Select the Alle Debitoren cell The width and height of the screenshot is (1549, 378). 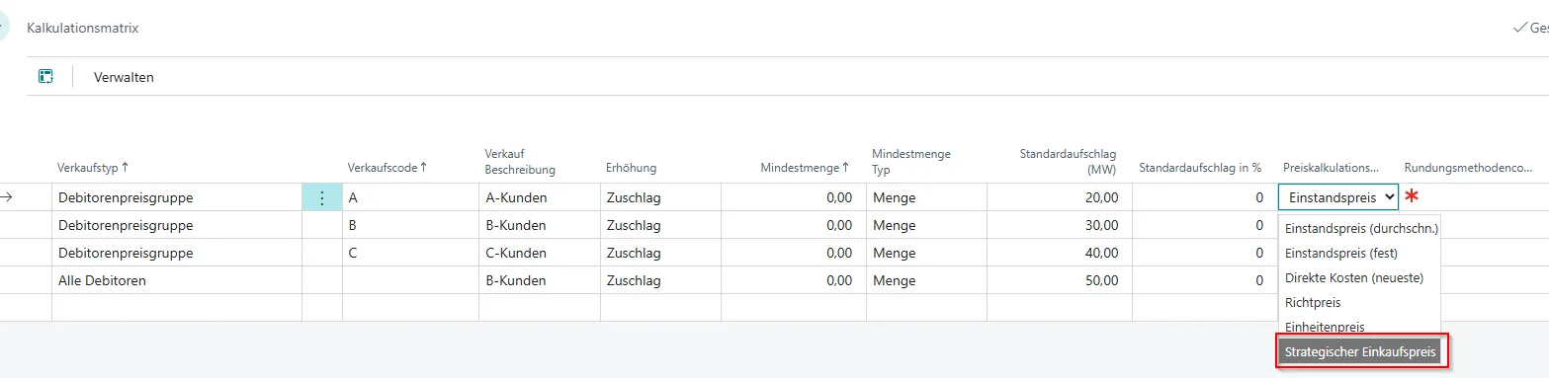point(176,280)
